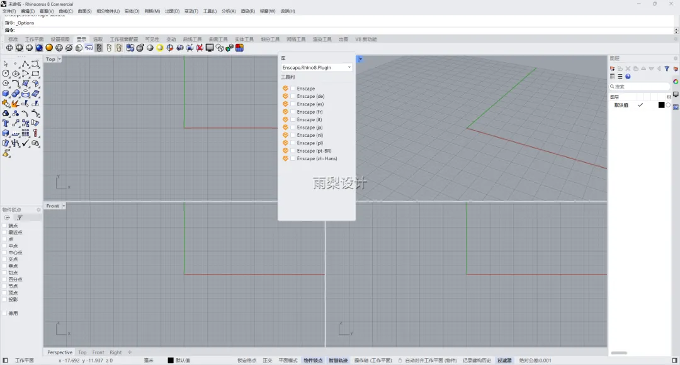Select the solid Box tool
The height and width of the screenshot is (365, 680).
click(6, 94)
